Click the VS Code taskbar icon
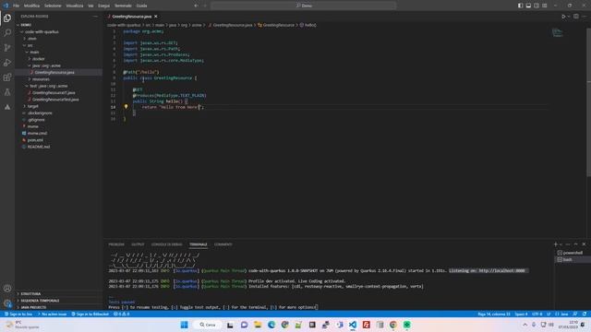 [x=353, y=325]
